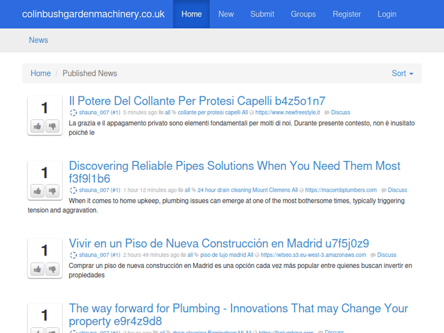Click the Home breadcrumb link
The width and height of the screenshot is (444, 333).
point(41,73)
